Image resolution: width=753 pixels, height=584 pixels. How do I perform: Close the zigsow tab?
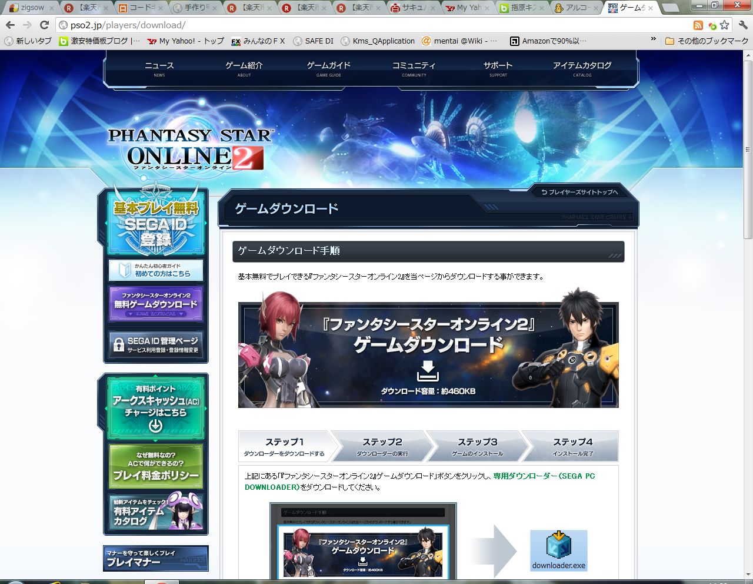51,8
